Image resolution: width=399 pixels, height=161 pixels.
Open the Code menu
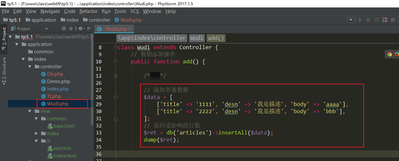point(70,11)
